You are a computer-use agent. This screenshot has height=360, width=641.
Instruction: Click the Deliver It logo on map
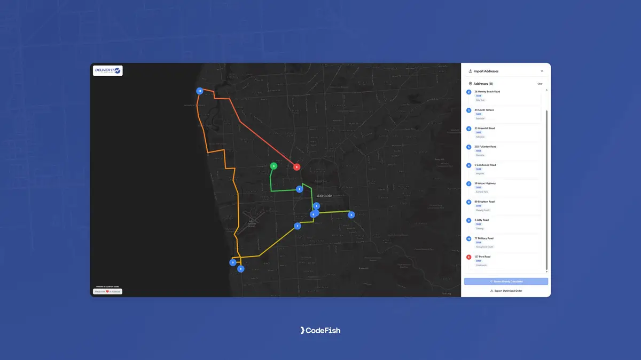(x=107, y=70)
